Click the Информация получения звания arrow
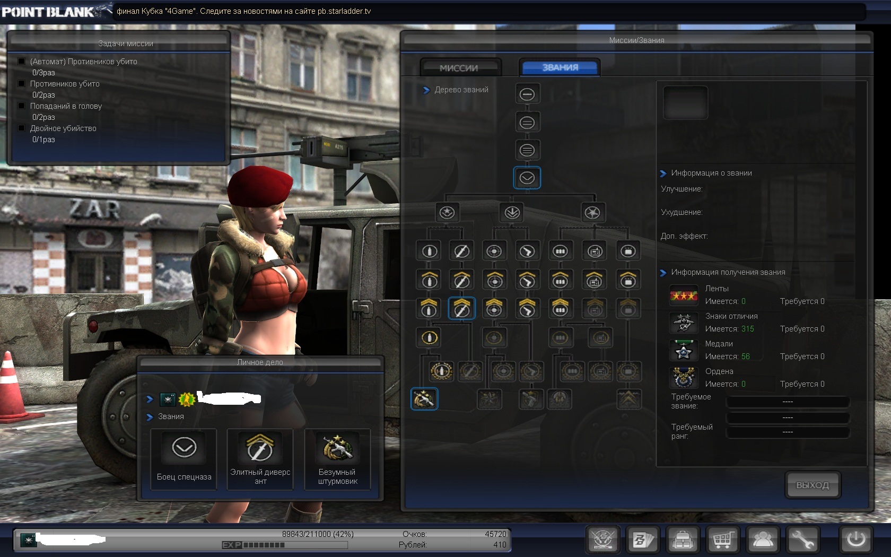Screen dimensions: 891x557 click(x=663, y=273)
